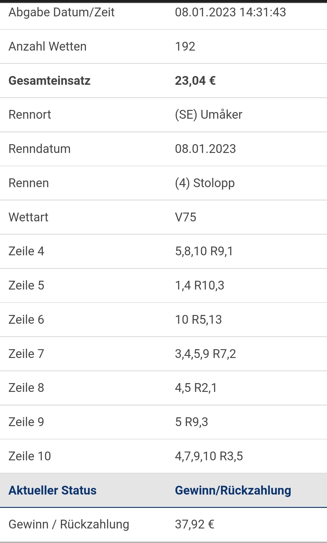Viewport: 327px width, 543px height.
Task: Tap Zeile 9 selection 5 R9,3
Action: [191, 422]
